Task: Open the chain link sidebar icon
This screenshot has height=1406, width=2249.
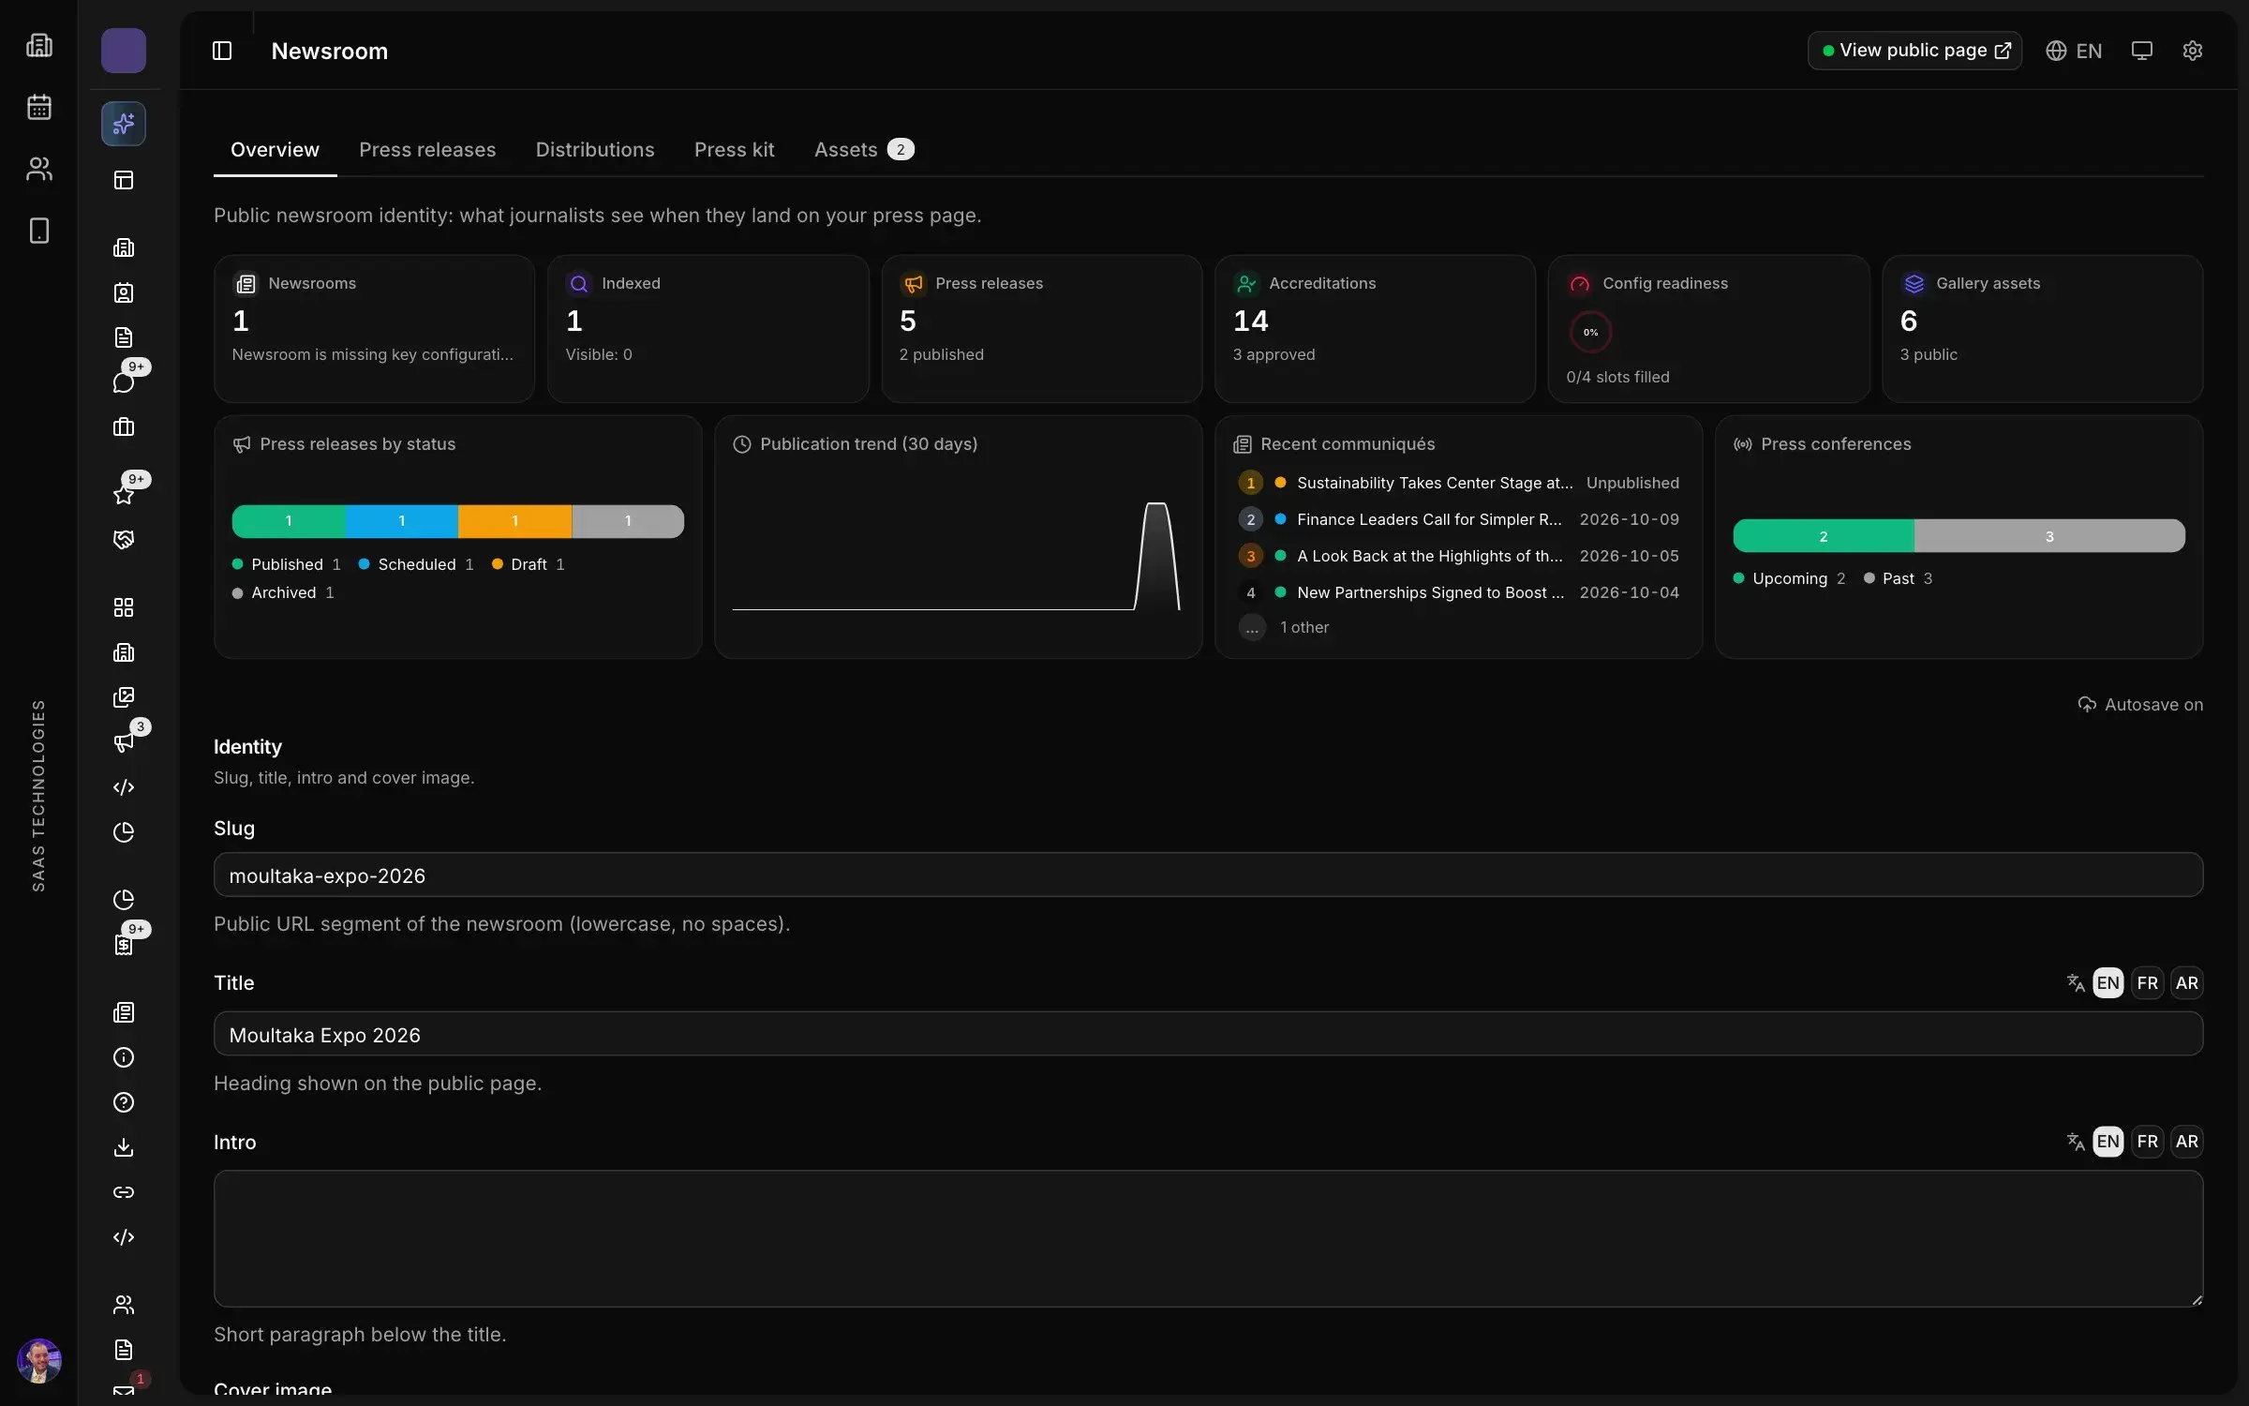Action: pyautogui.click(x=124, y=1192)
